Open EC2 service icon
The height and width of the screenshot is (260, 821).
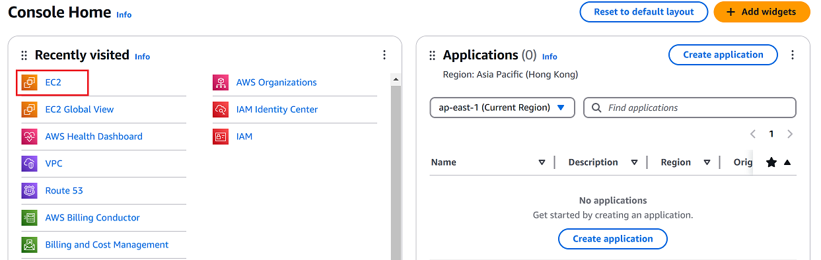[29, 82]
